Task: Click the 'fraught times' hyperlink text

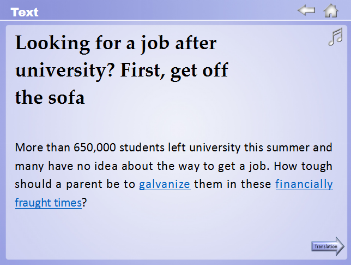Action: pos(48,203)
